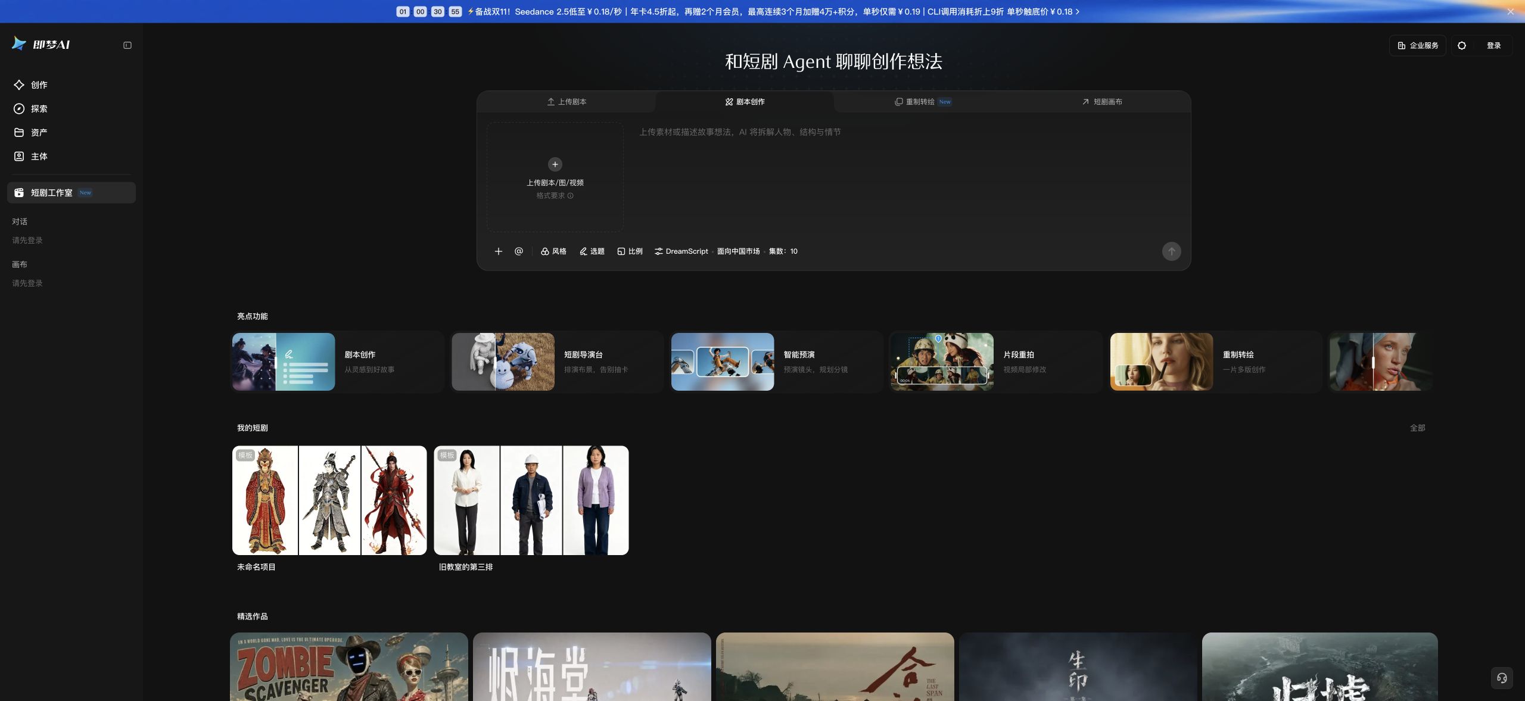1525x701 pixels.
Task: Open the 生印 featured work
Action: pyautogui.click(x=1078, y=666)
